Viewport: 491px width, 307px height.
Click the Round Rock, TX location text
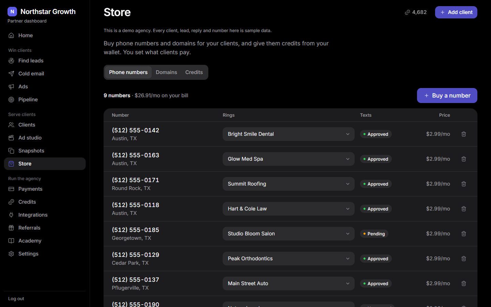pos(131,188)
